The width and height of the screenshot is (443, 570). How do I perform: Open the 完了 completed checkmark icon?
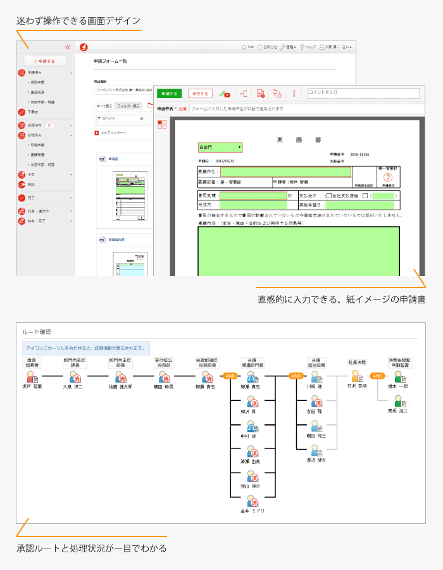coord(22,198)
